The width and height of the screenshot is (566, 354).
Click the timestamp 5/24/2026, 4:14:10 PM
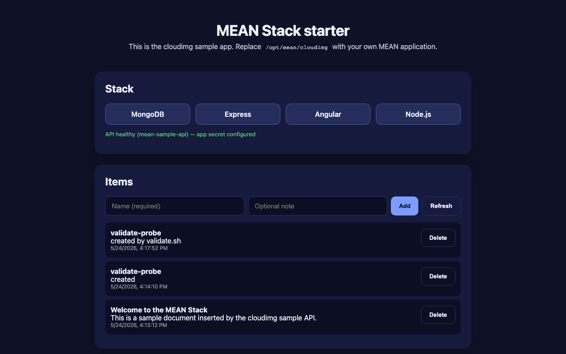139,287
